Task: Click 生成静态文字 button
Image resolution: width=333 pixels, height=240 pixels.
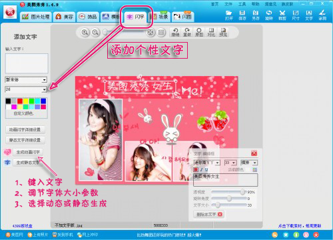Action: 28,163
